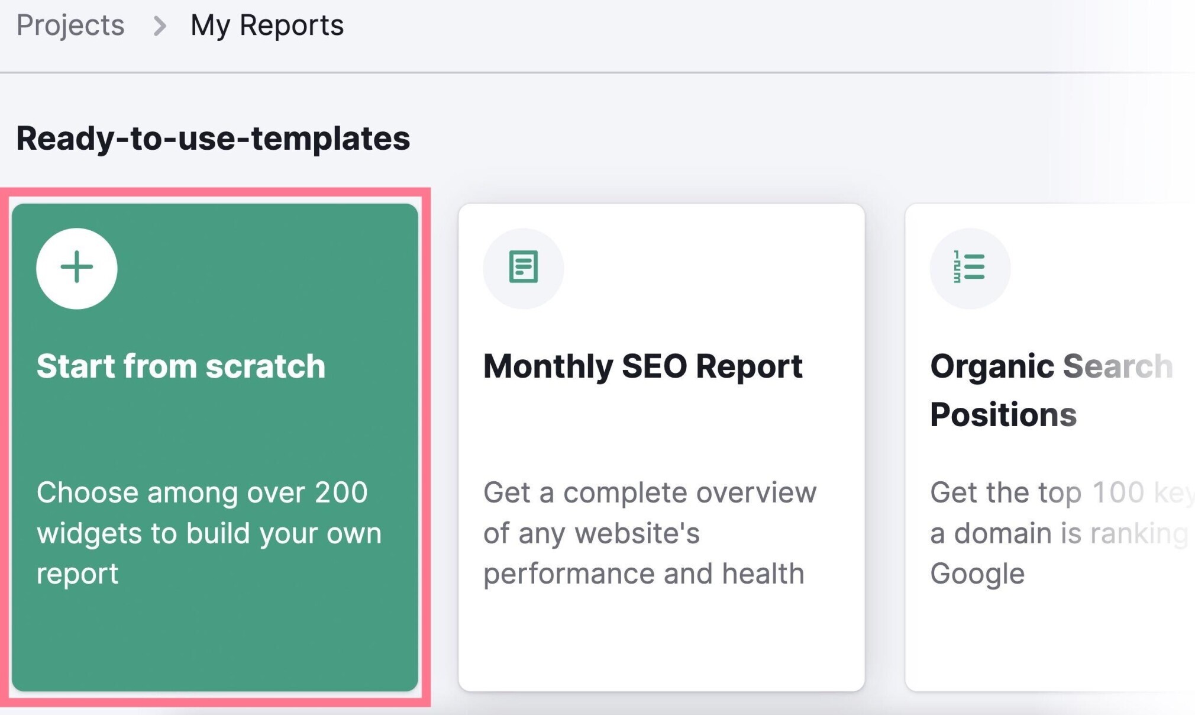Click the 'Choose among over 200 widgets' description
This screenshot has height=715, width=1195.
click(x=209, y=533)
